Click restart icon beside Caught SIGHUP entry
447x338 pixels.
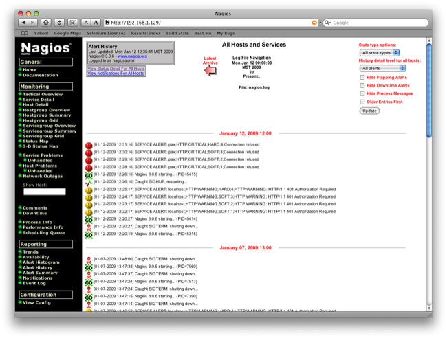89,182
